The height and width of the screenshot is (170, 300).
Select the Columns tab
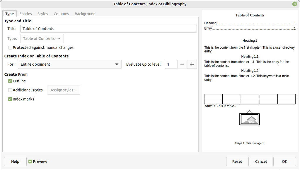click(x=61, y=13)
